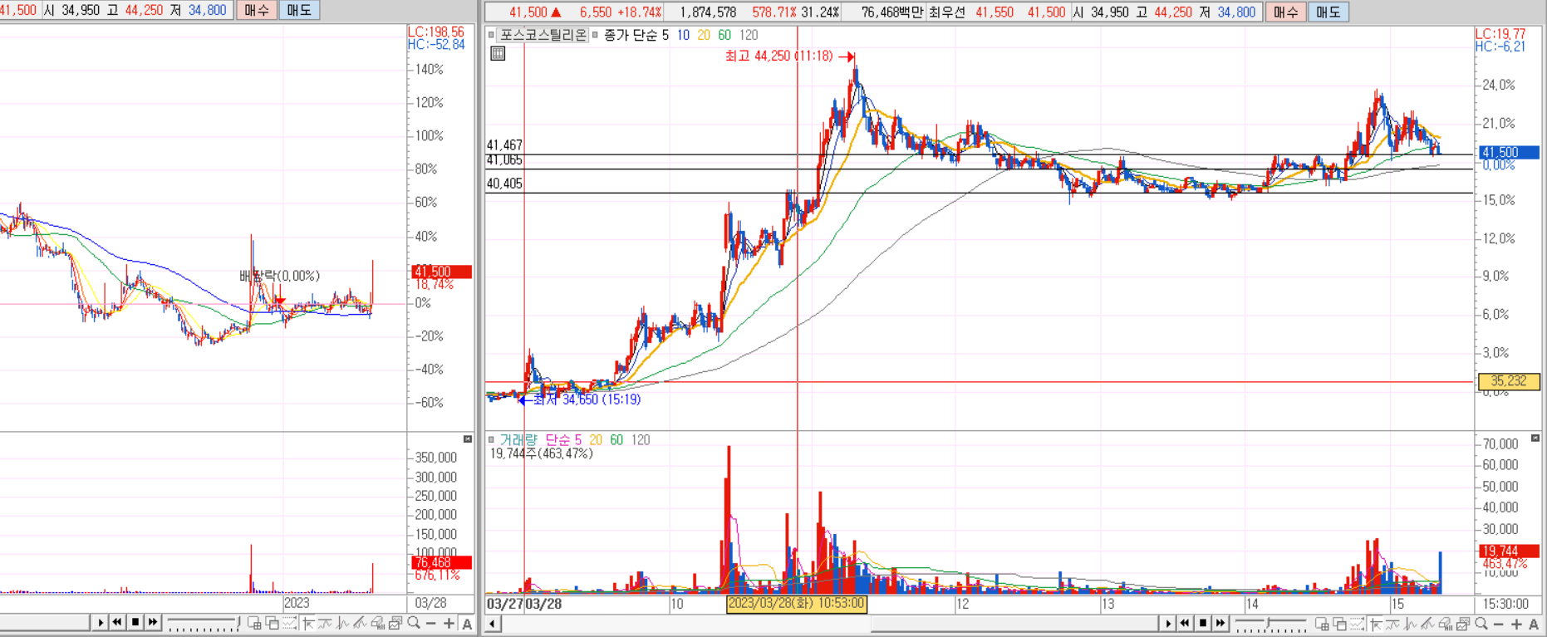Image resolution: width=1547 pixels, height=637 pixels.
Task: Click the 41,500 blue current price tag on the right axis
Action: coord(1509,153)
